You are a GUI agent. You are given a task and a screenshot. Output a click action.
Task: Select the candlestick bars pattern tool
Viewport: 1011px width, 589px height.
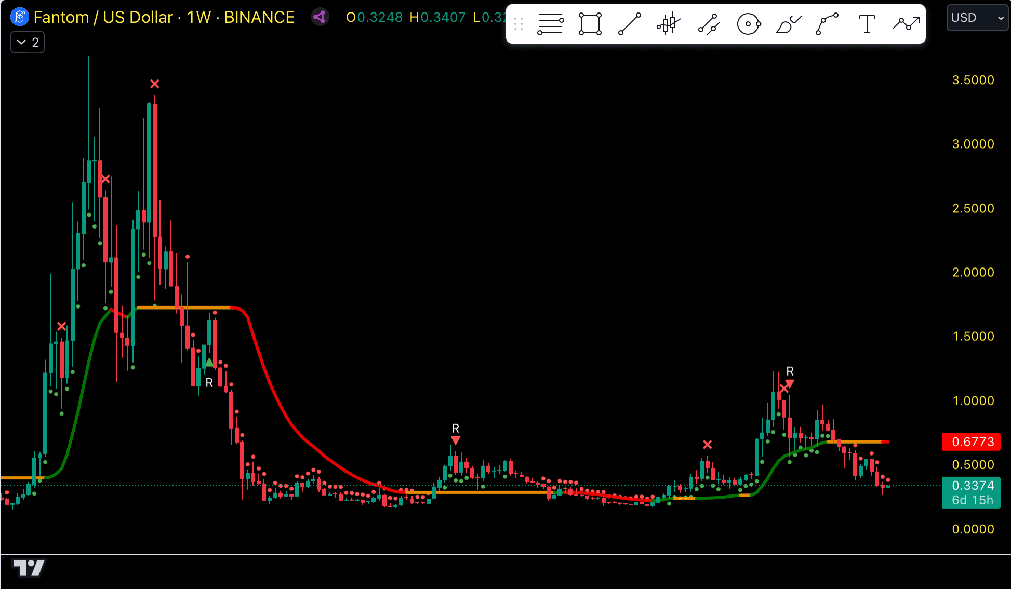[669, 24]
